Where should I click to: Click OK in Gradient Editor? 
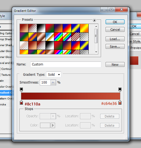(115, 22)
